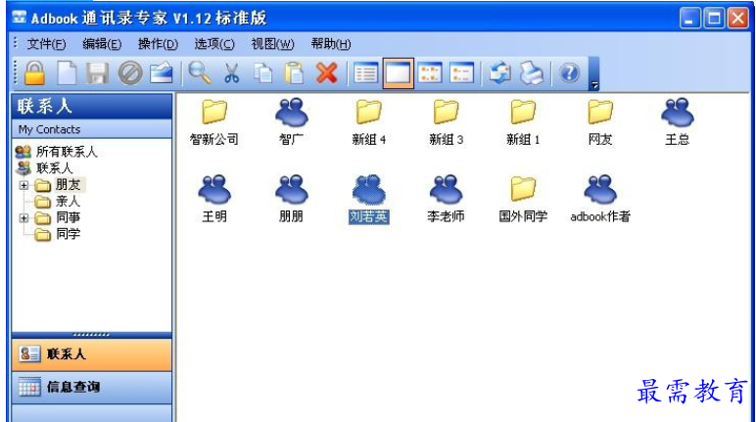Screen dimensions: 756x422
Task: Maximize the Adbook window
Action: click(x=714, y=19)
